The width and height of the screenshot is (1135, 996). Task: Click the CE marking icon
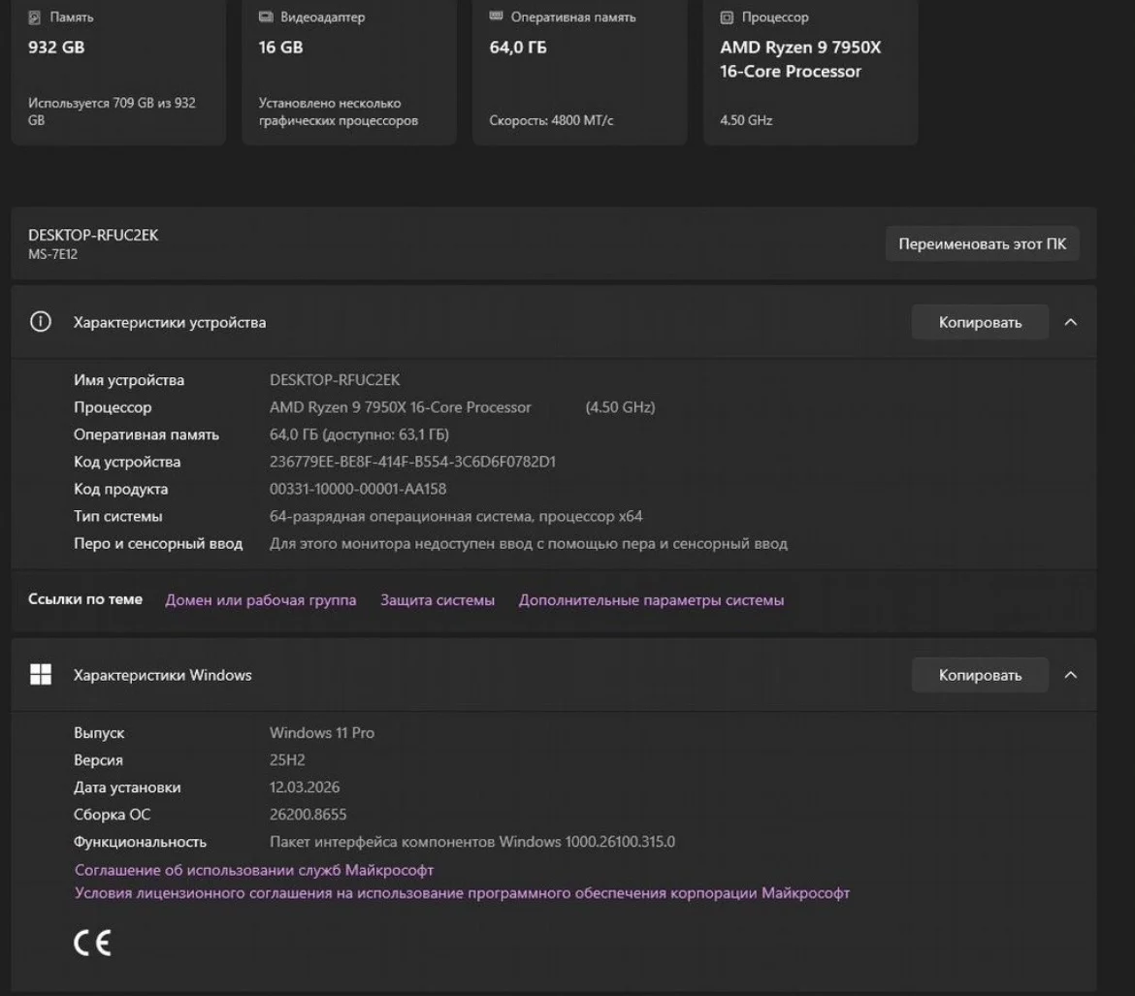(93, 943)
